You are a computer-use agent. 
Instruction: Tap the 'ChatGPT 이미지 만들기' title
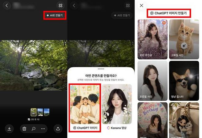tap(169, 13)
